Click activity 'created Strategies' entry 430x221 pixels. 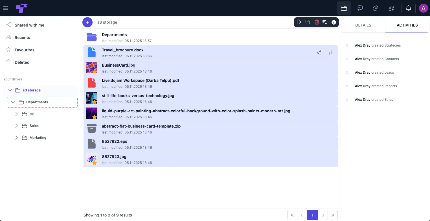(378, 45)
